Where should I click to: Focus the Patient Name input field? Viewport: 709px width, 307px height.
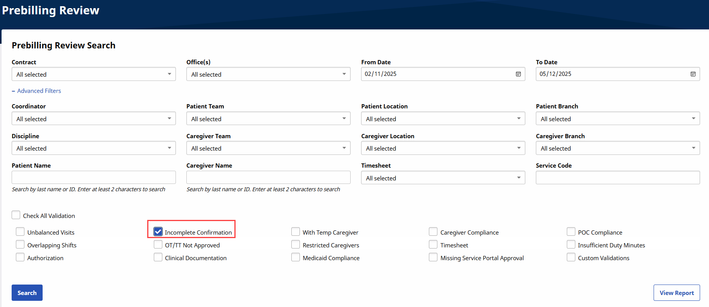click(x=93, y=177)
